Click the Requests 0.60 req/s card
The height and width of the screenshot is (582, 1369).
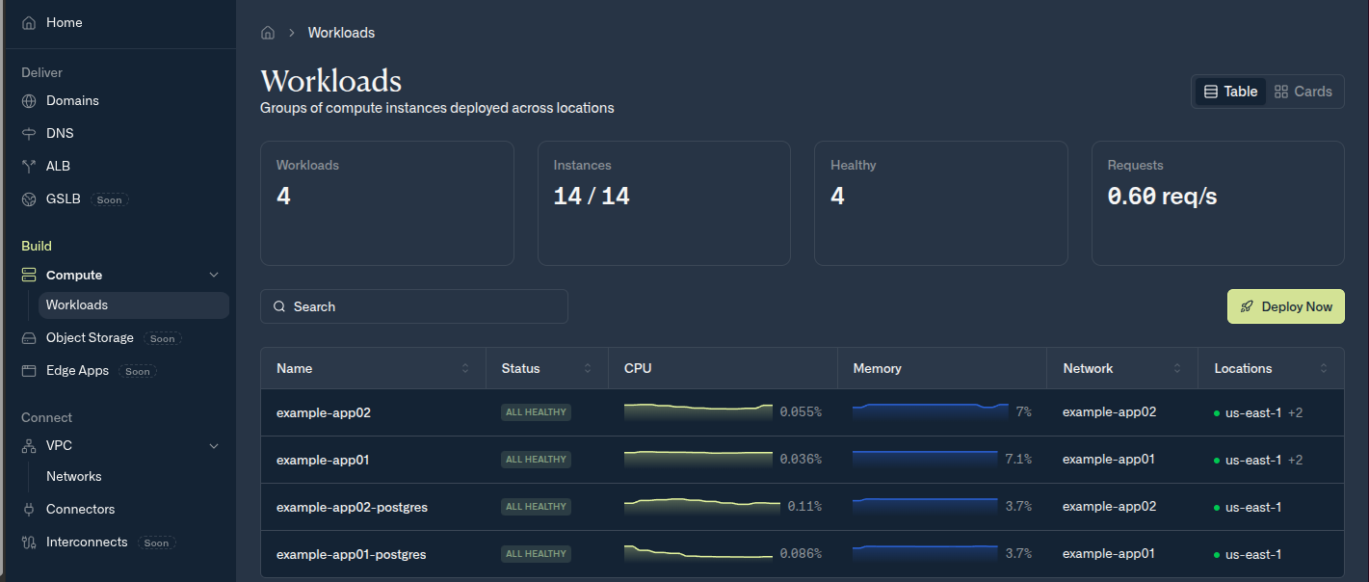tap(1218, 203)
